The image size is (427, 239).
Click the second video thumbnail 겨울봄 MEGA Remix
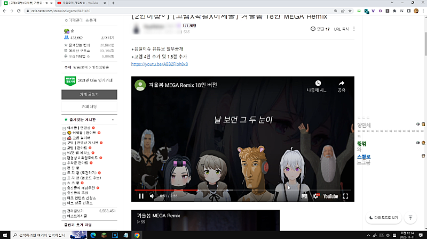tap(205, 220)
